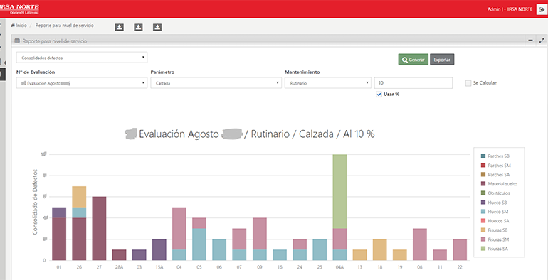
Task: Click the rightmost download icon beside the breadcrumb
Action: click(157, 28)
